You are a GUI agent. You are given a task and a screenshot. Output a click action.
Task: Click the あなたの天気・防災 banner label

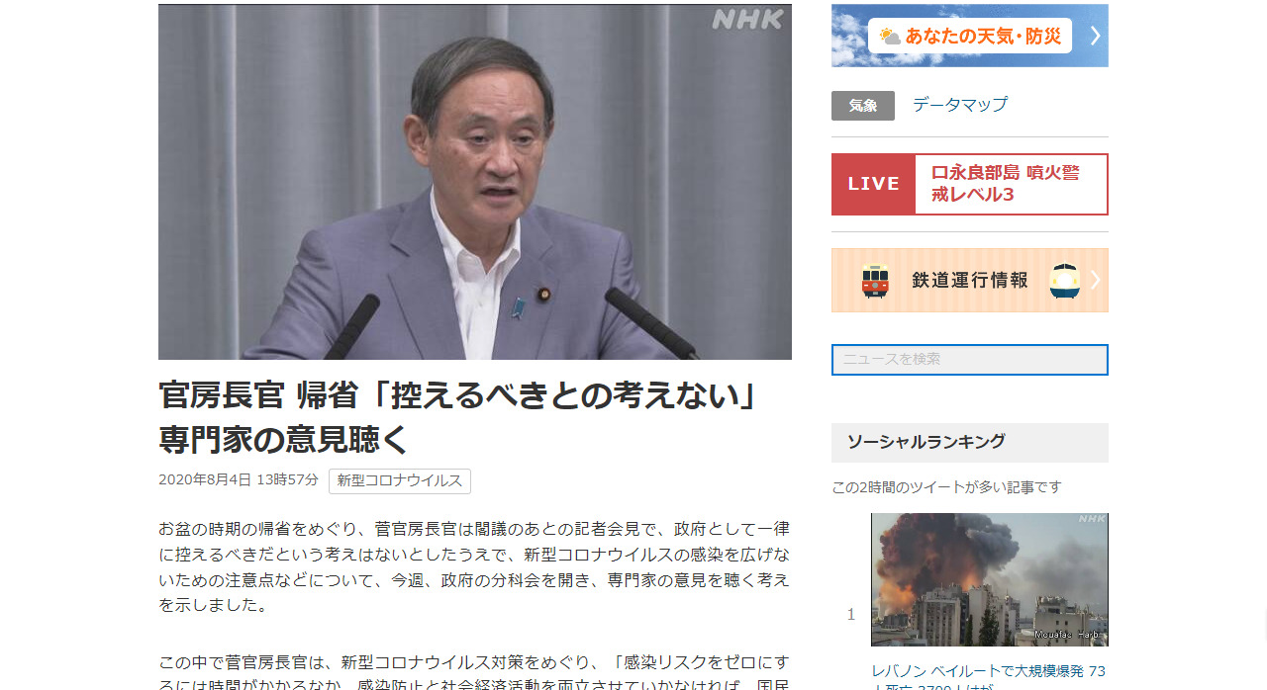click(x=983, y=37)
